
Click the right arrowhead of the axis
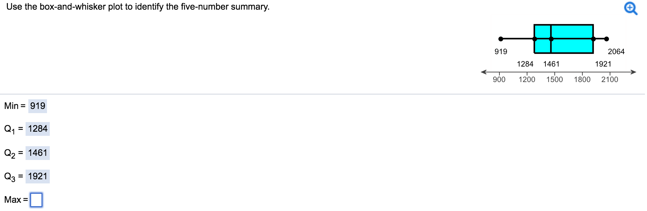point(633,72)
